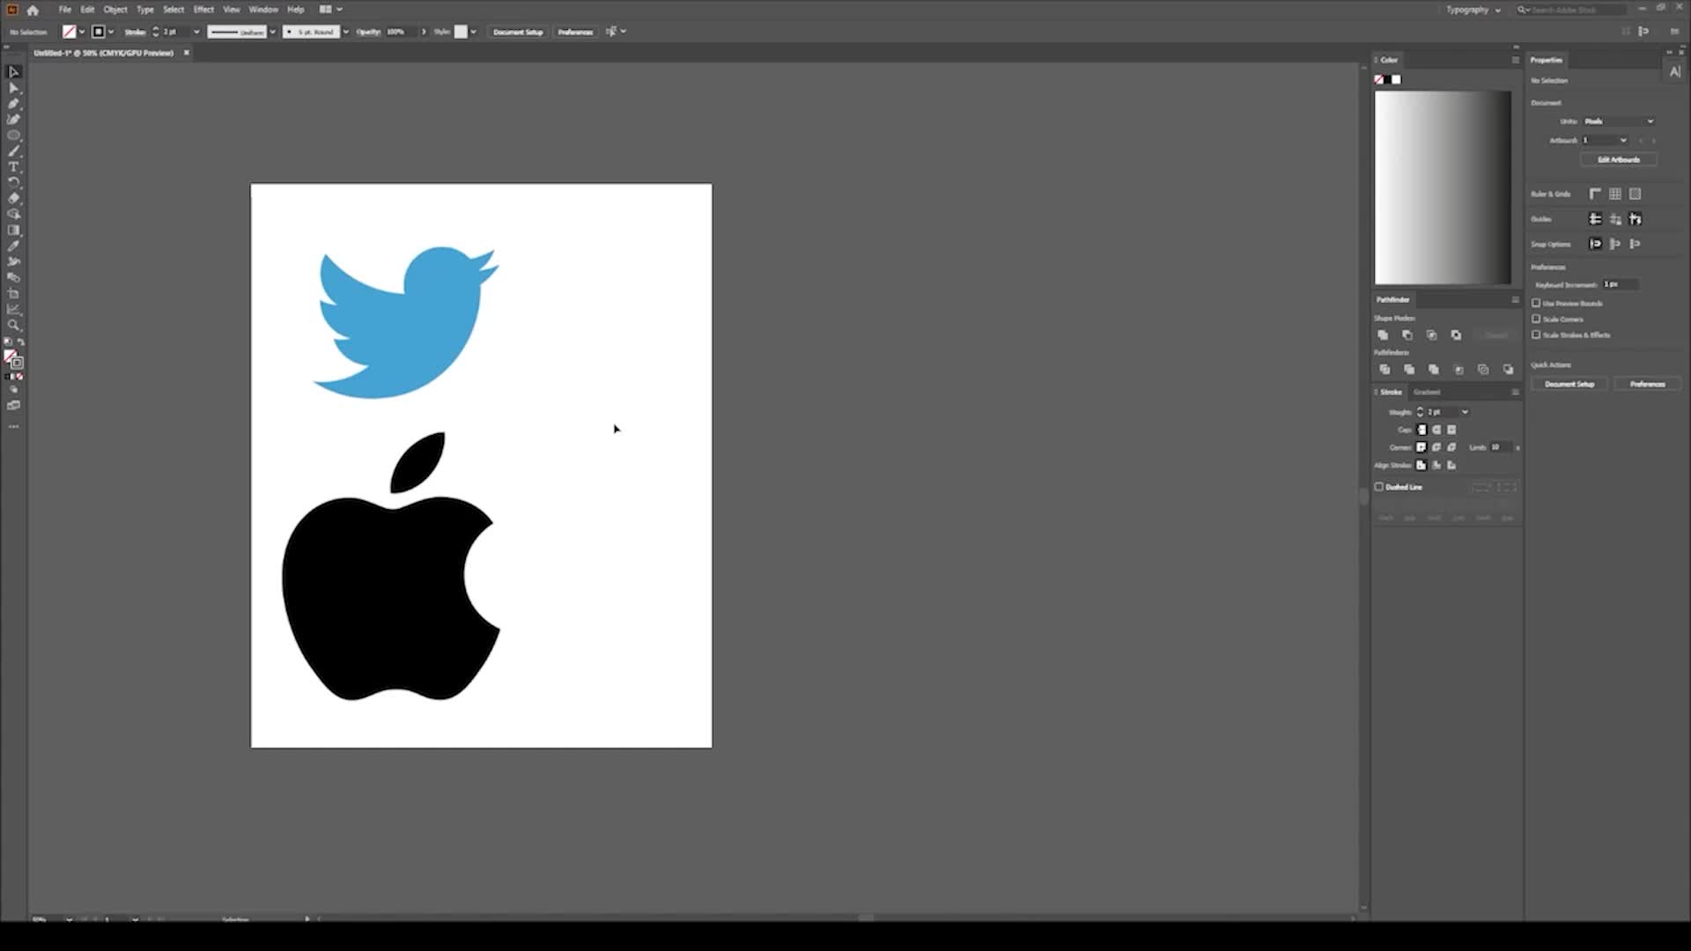Viewport: 1691px width, 951px height.
Task: Click the Minus Back pathfinder icon
Action: [1509, 369]
